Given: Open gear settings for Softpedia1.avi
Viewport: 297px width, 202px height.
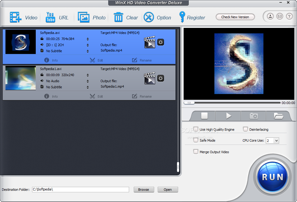Looking at the screenshot, I should coord(161,78).
